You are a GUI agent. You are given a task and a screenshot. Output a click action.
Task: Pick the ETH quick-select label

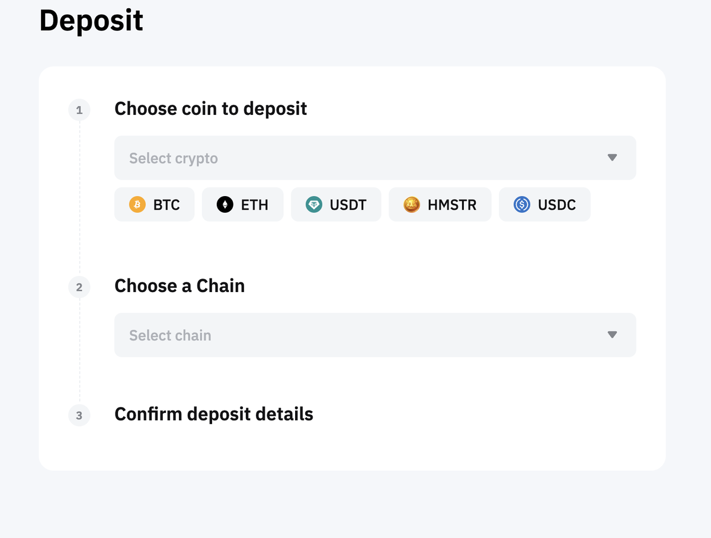coord(255,205)
